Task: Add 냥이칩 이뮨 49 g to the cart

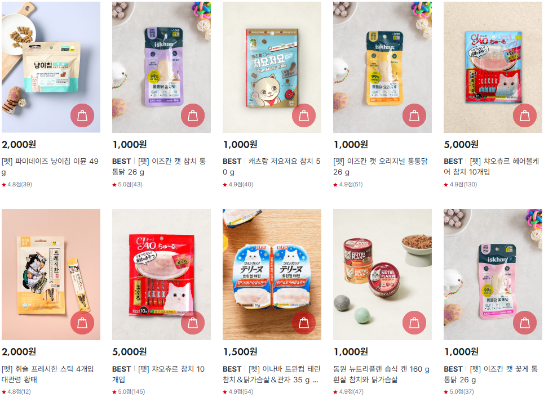Action: [82, 115]
